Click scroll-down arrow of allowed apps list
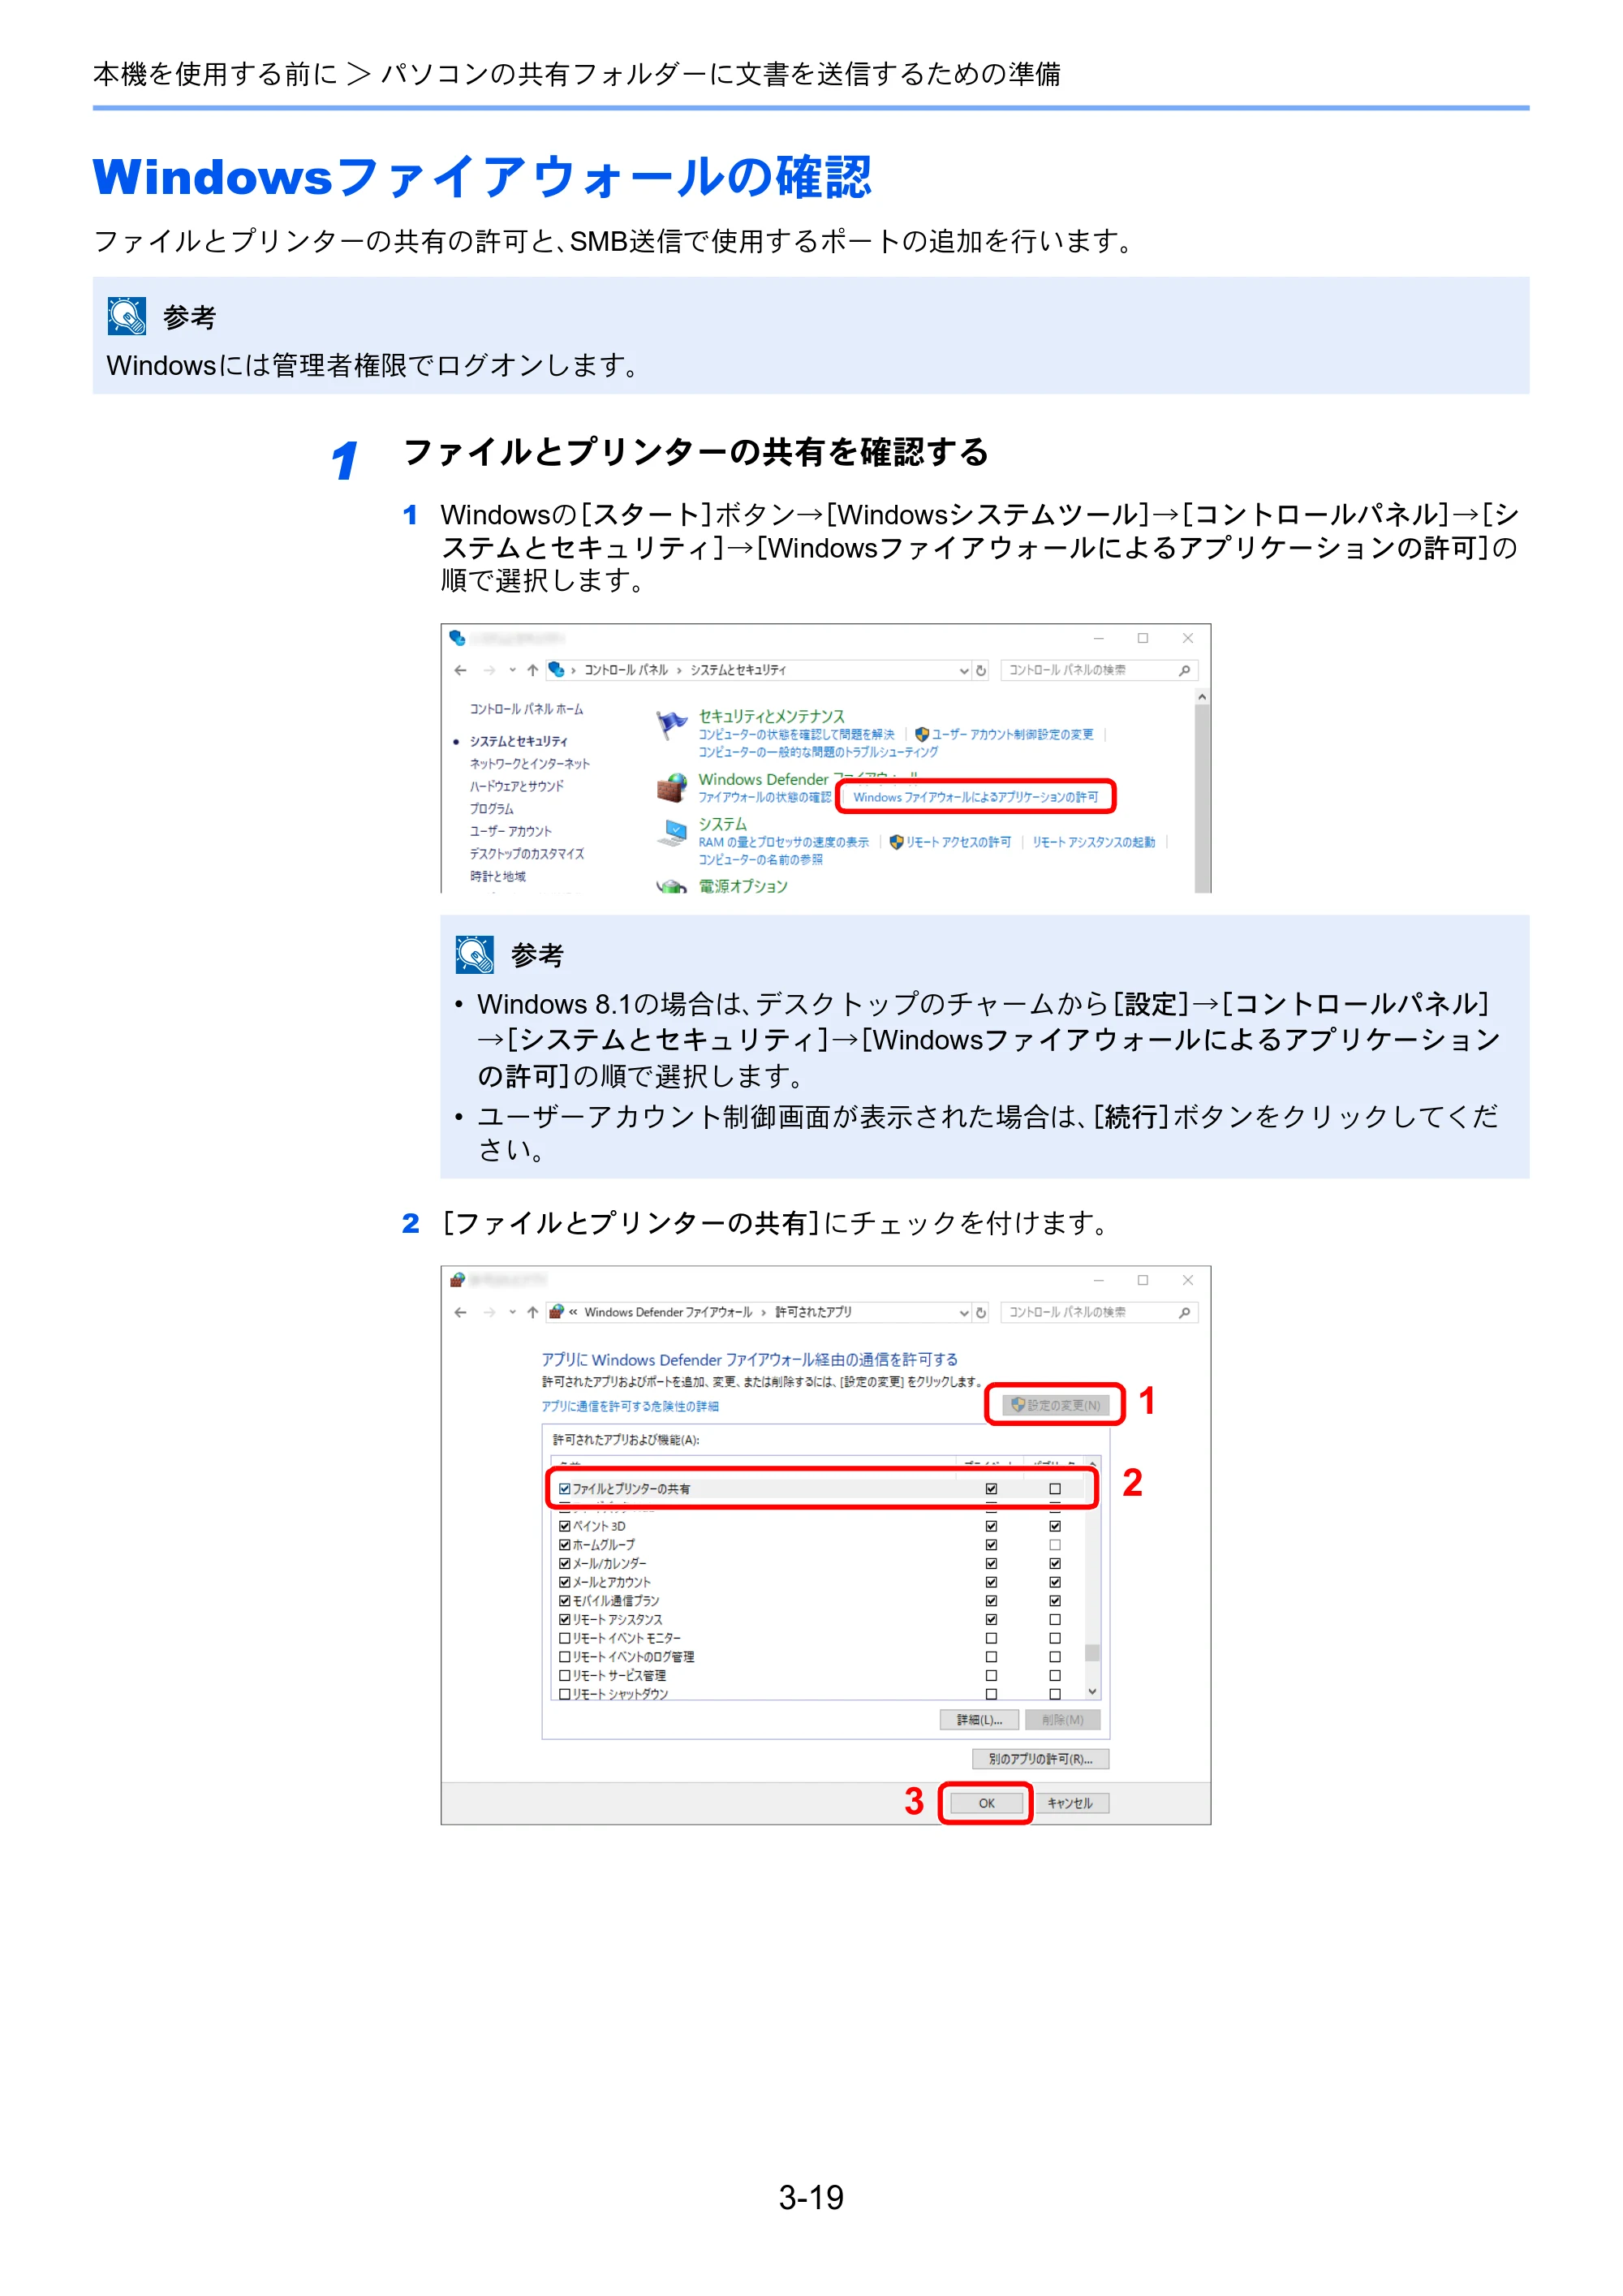Viewport: 1623px width, 2296px height. [1092, 1691]
